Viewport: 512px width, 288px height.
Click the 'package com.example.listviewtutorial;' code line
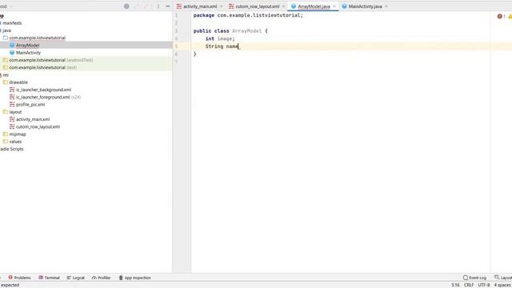(248, 15)
